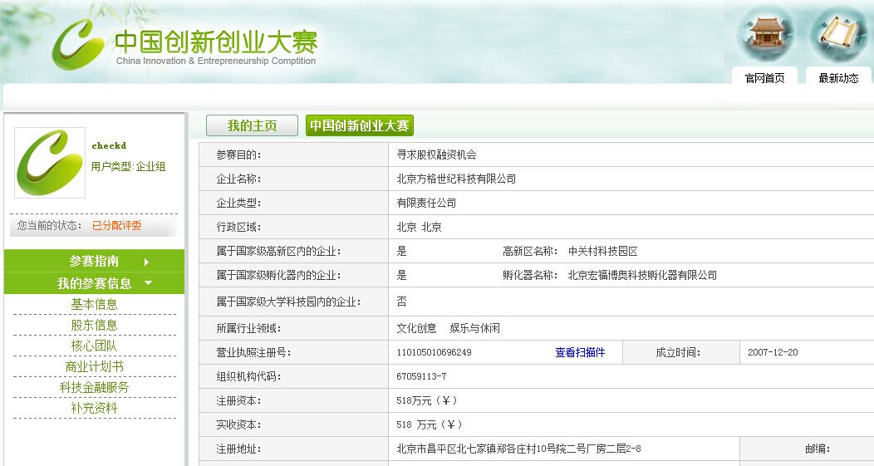This screenshot has width=874, height=466.
Task: Click organization code 67059113-7
Action: (x=421, y=376)
